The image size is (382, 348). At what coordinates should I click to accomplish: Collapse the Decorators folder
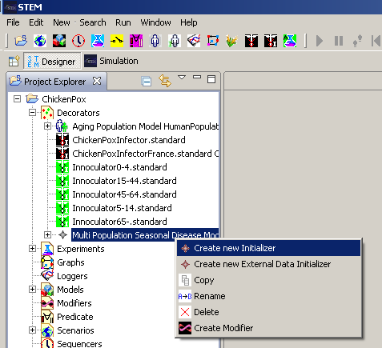tap(32, 113)
